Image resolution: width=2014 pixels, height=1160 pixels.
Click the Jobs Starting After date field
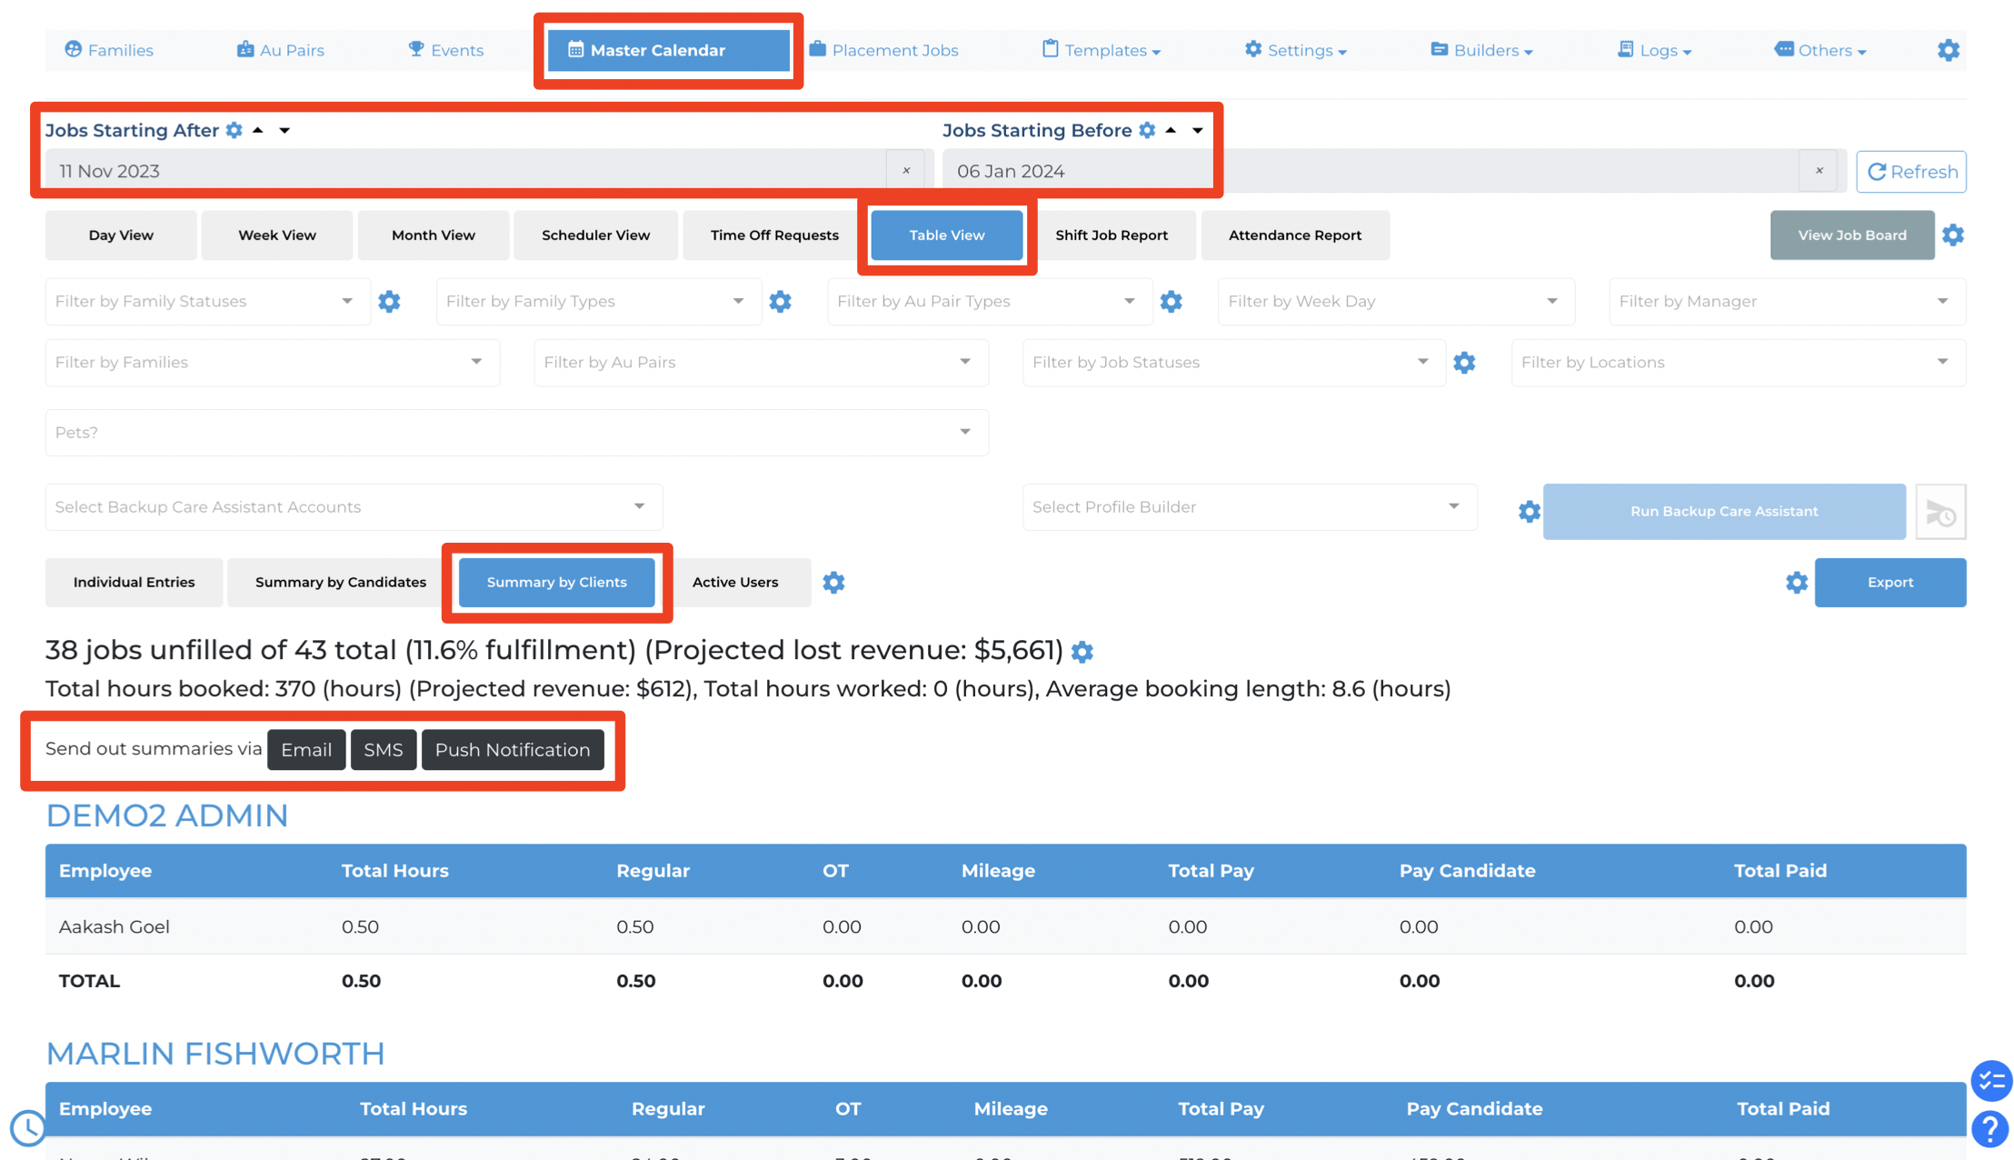pos(465,171)
